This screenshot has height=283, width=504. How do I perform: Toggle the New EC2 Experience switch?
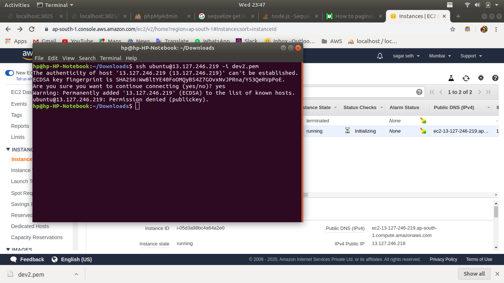click(10, 73)
